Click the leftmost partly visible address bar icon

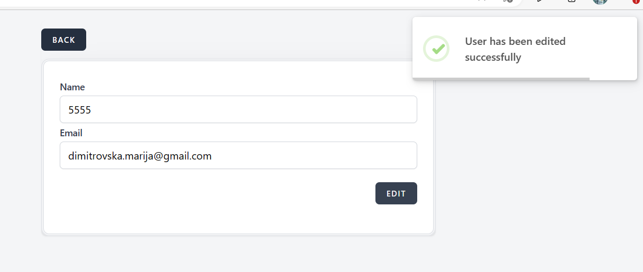tap(481, 2)
